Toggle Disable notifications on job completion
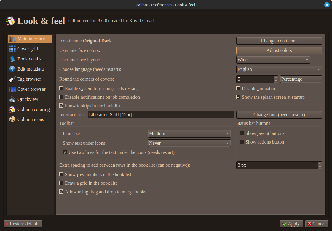 (x=61, y=97)
